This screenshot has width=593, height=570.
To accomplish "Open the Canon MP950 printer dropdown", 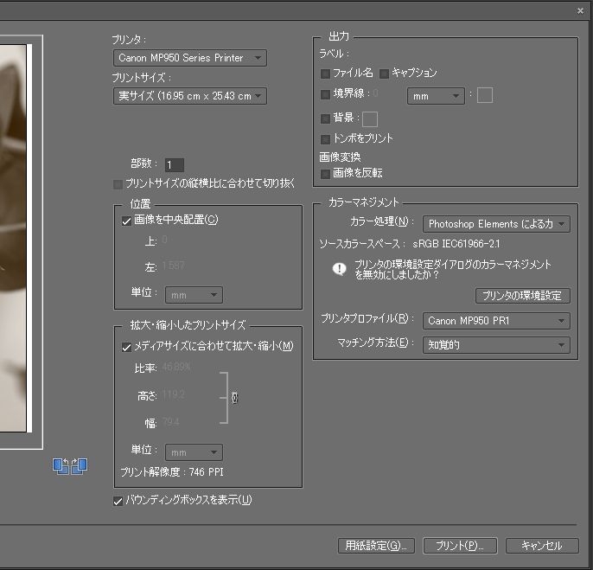I will (x=189, y=58).
